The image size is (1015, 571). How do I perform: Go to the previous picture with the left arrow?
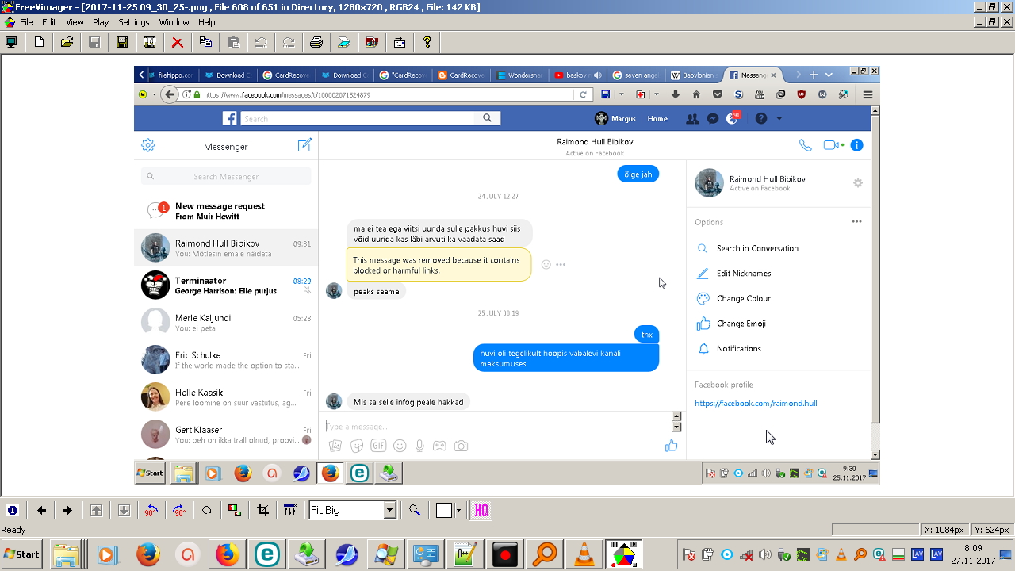tap(41, 510)
